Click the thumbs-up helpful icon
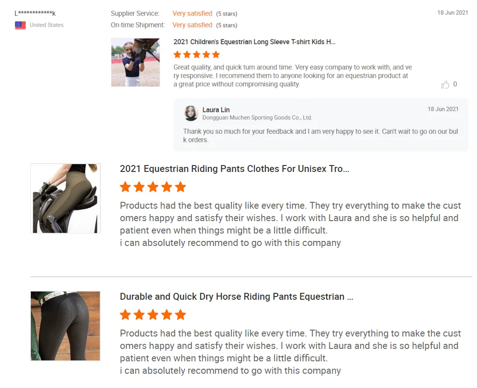The image size is (477, 388). [445, 84]
